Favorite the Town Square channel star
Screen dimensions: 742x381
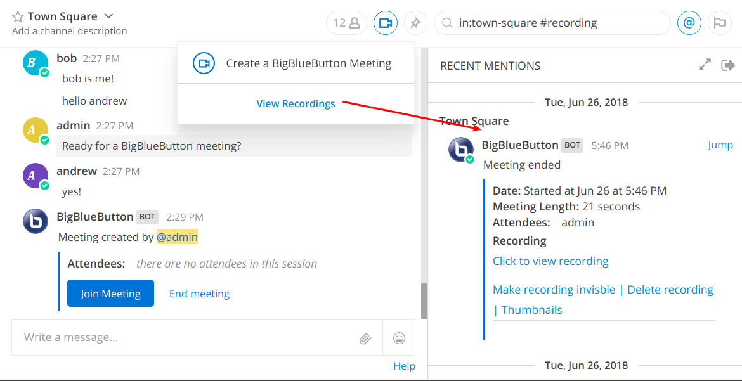click(x=18, y=17)
